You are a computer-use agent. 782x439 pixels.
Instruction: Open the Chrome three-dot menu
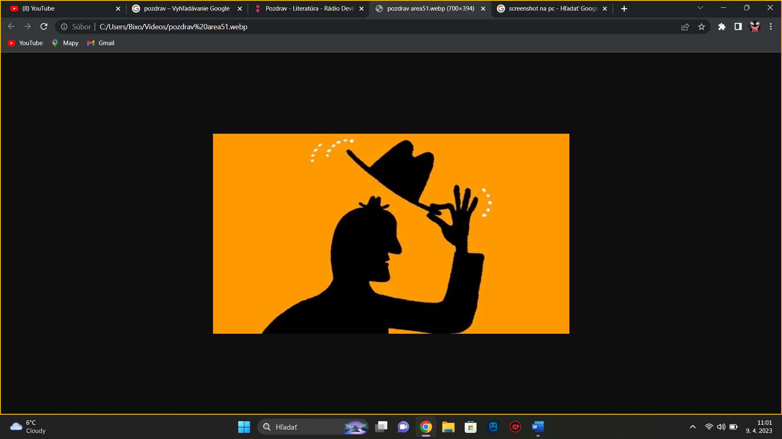click(x=771, y=27)
